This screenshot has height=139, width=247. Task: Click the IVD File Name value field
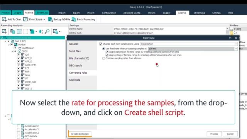click(x=169, y=29)
